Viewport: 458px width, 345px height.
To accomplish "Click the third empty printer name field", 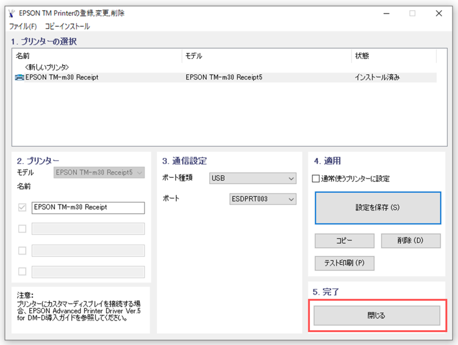I will (88, 250).
